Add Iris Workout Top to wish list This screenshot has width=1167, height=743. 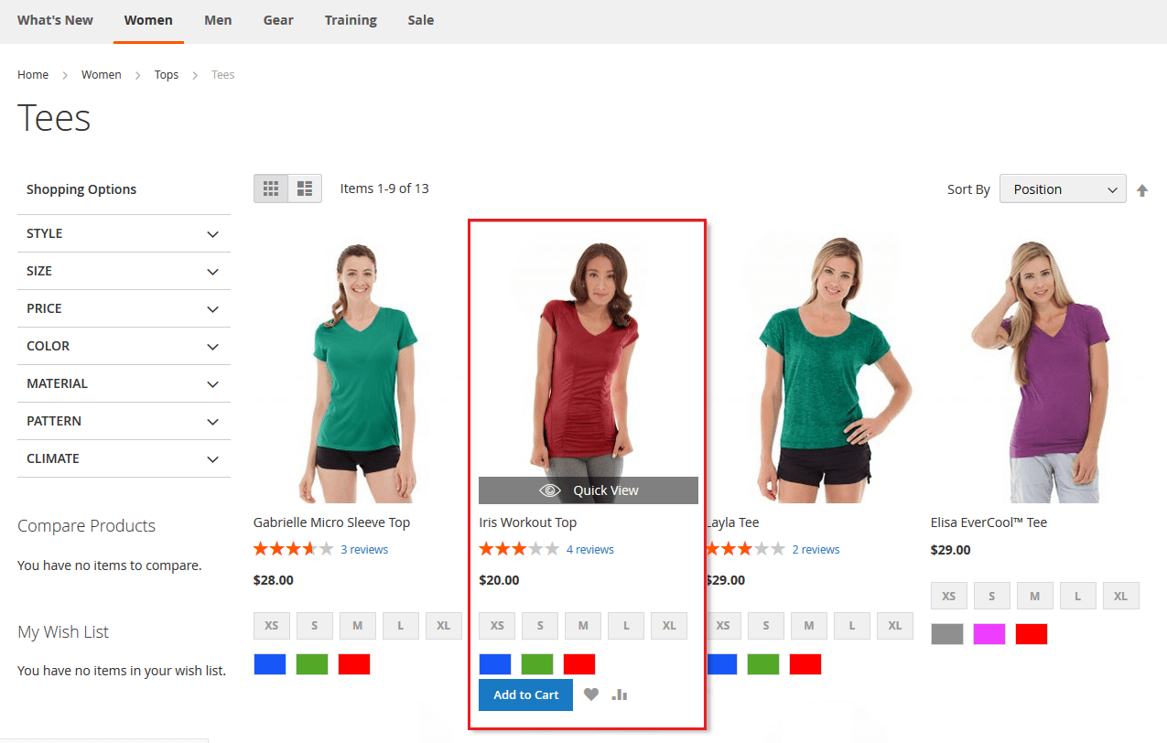pyautogui.click(x=591, y=695)
